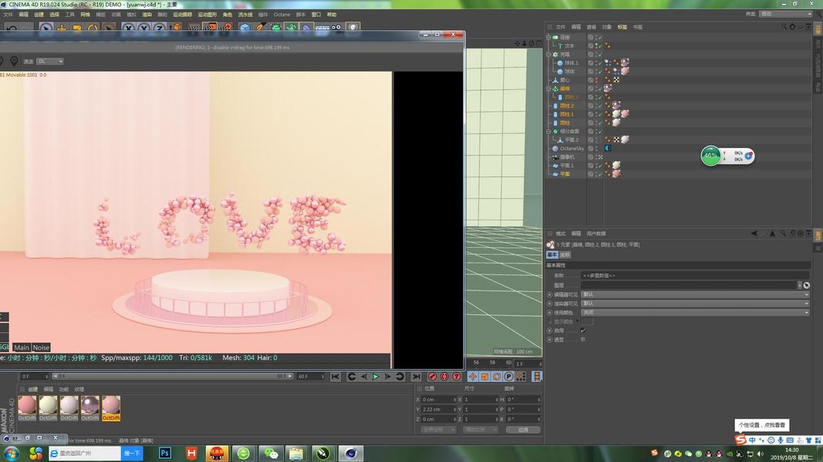Click the autokeying red icon
Image resolution: width=823 pixels, height=462 pixels.
[x=444, y=377]
